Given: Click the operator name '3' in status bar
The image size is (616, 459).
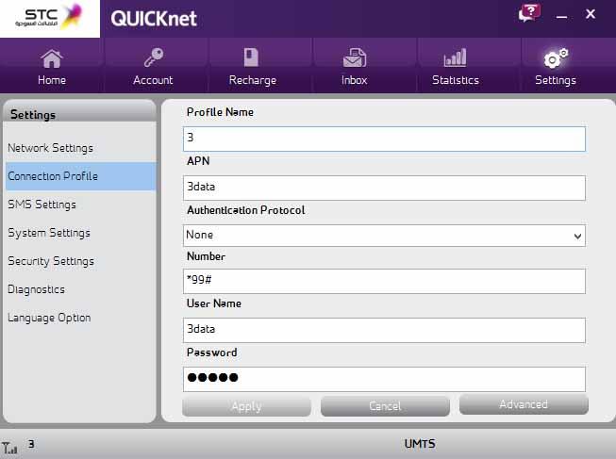Looking at the screenshot, I should [31, 444].
